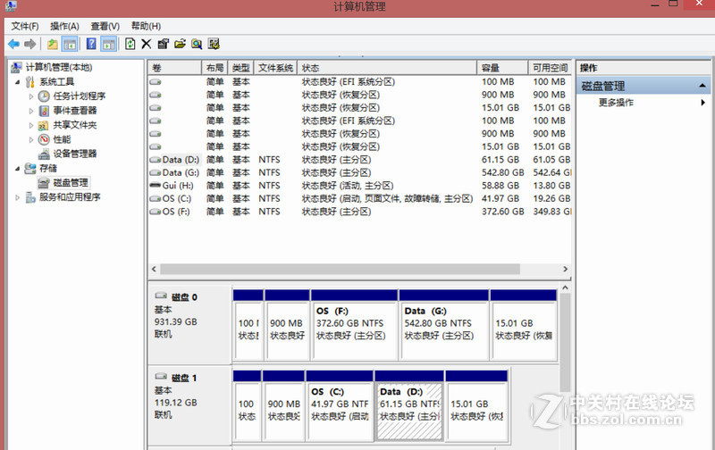Select the OS (F:) volume row
The width and height of the screenshot is (715, 450).
click(x=360, y=212)
